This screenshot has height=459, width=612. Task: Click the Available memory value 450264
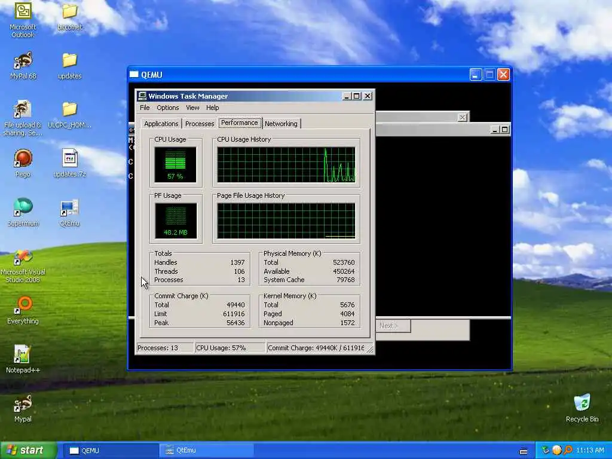pyautogui.click(x=344, y=271)
